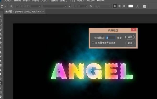Open the anti-aliasing method dropdown
This screenshot has height=99, width=157.
click(102, 6)
